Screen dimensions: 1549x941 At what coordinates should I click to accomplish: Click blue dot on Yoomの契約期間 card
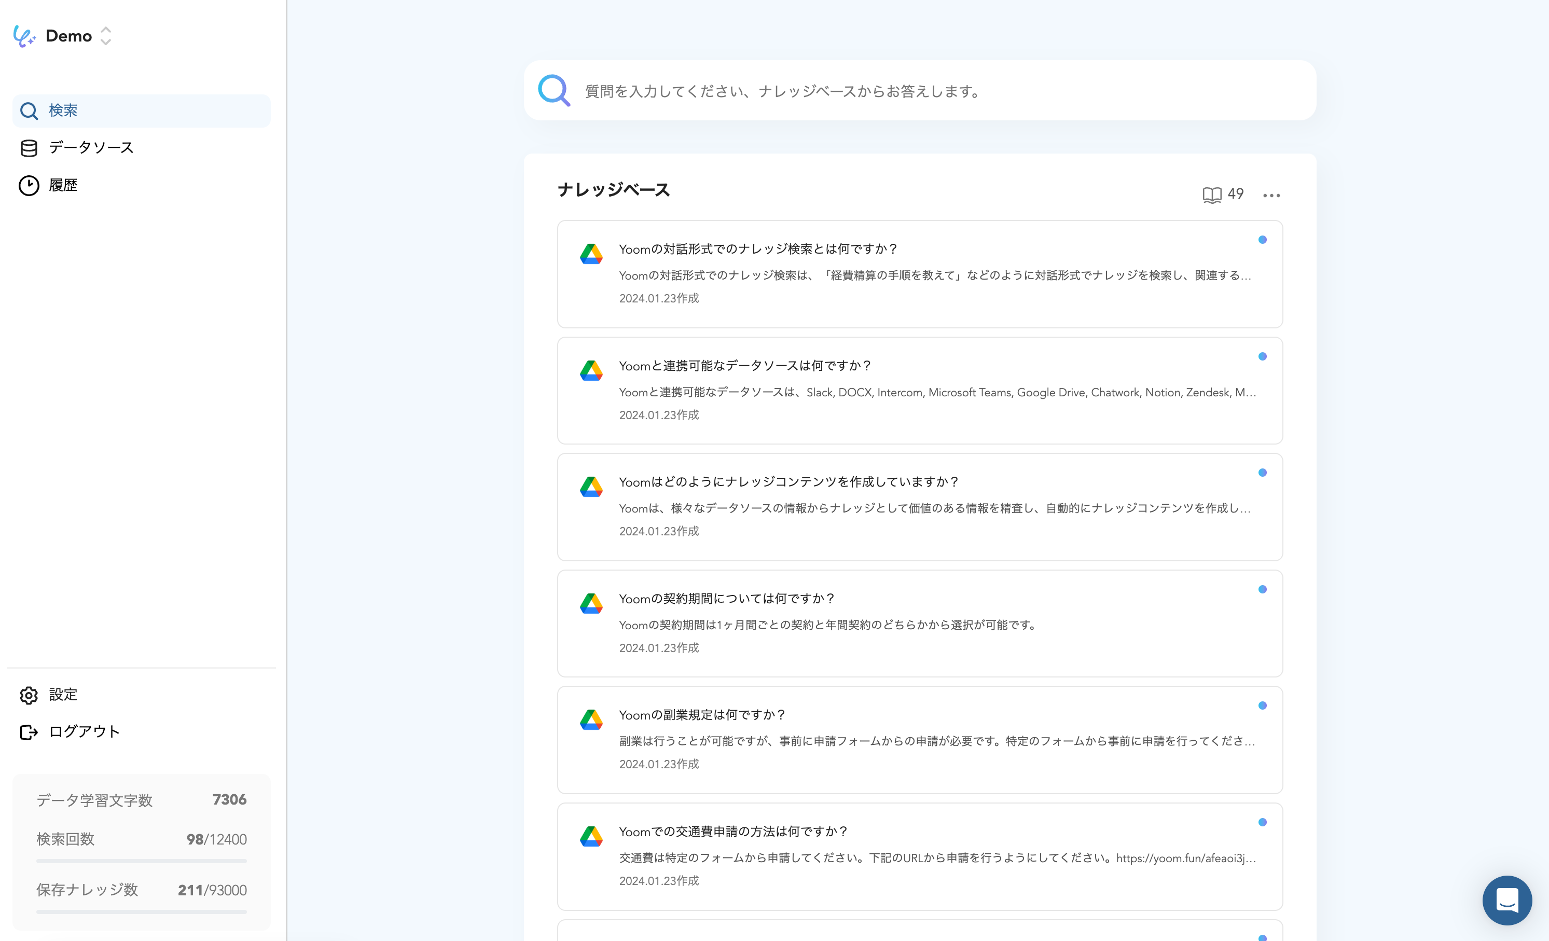1262,589
